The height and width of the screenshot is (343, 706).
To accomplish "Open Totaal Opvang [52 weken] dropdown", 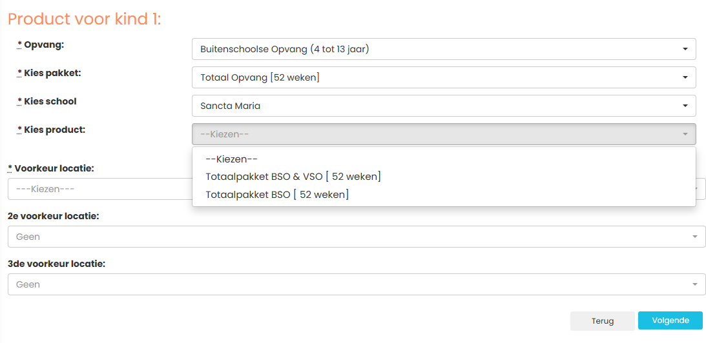I will [x=444, y=77].
